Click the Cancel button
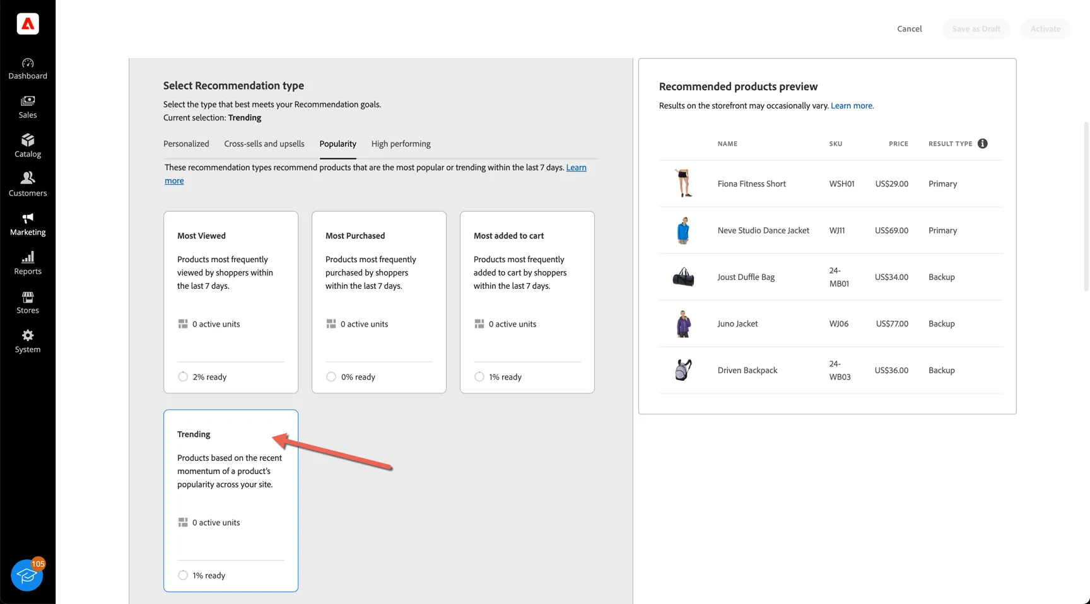 910,29
